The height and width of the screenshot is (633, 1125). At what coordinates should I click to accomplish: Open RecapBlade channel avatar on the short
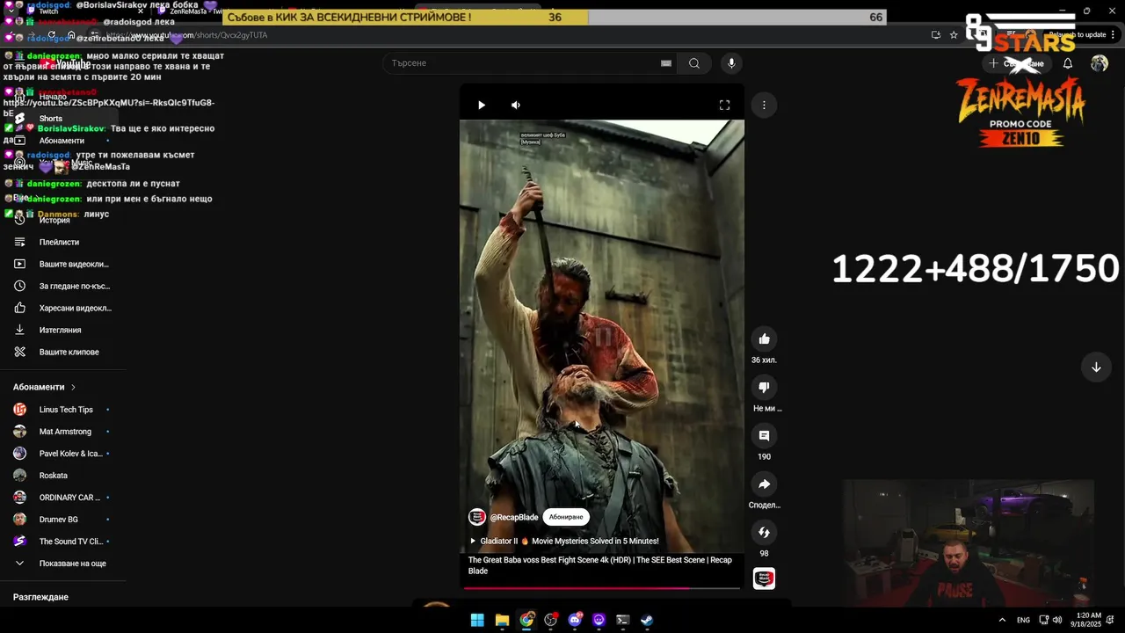[x=477, y=517]
